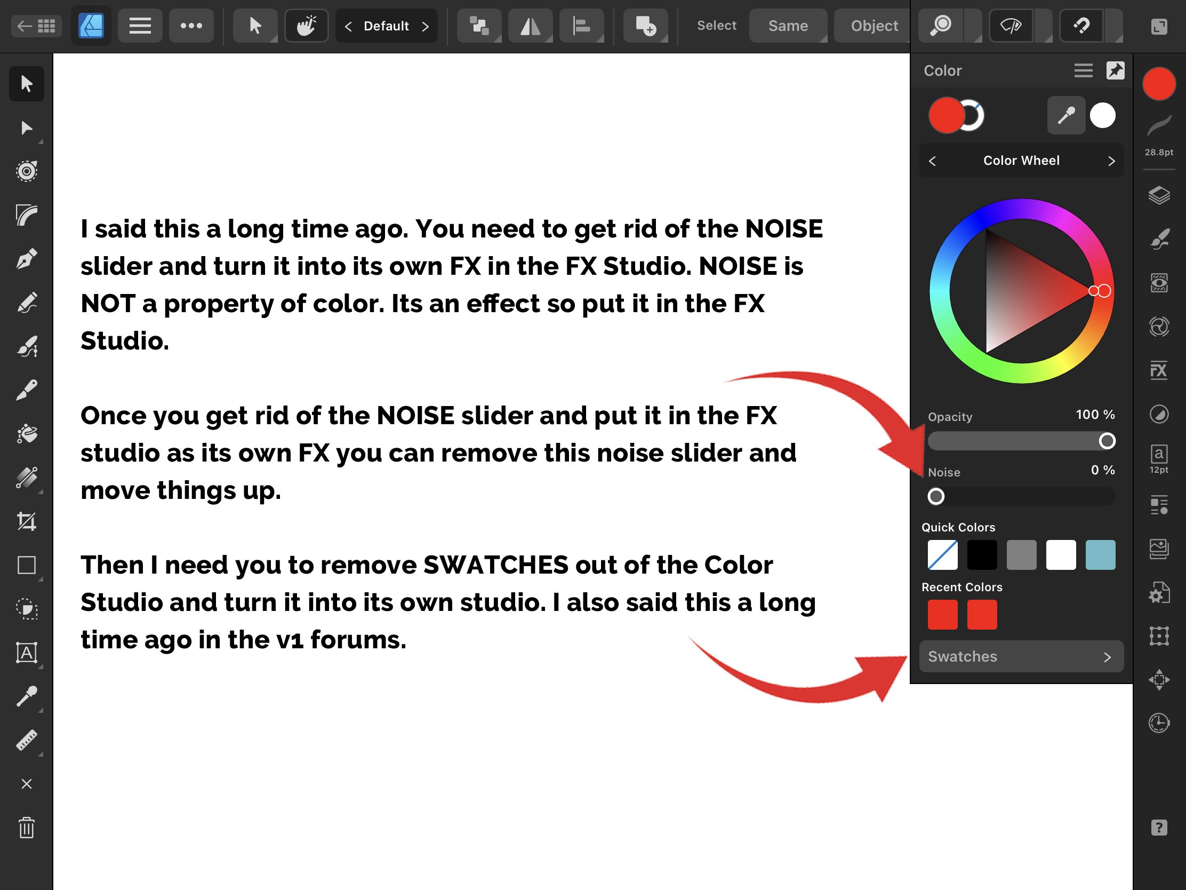The width and height of the screenshot is (1186, 890).
Task: Toggle the view mode eye option
Action: click(1012, 25)
